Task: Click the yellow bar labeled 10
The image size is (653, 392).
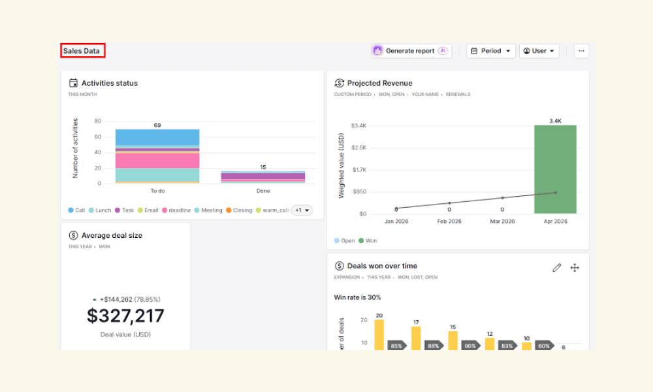Action: click(x=527, y=346)
